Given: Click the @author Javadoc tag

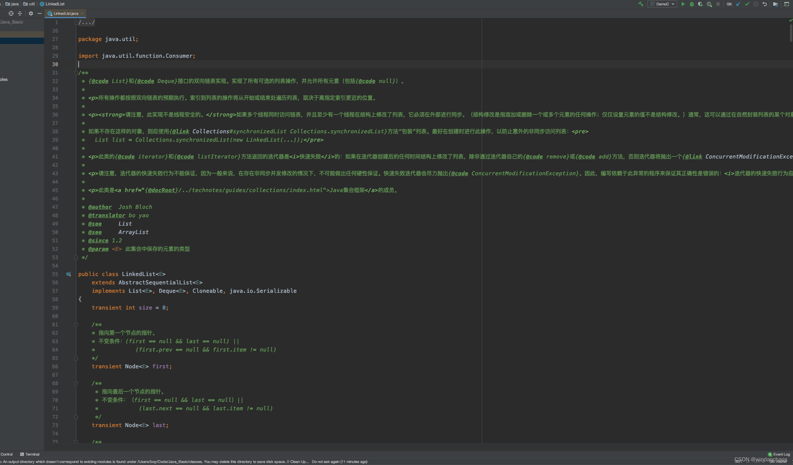Looking at the screenshot, I should (100, 207).
